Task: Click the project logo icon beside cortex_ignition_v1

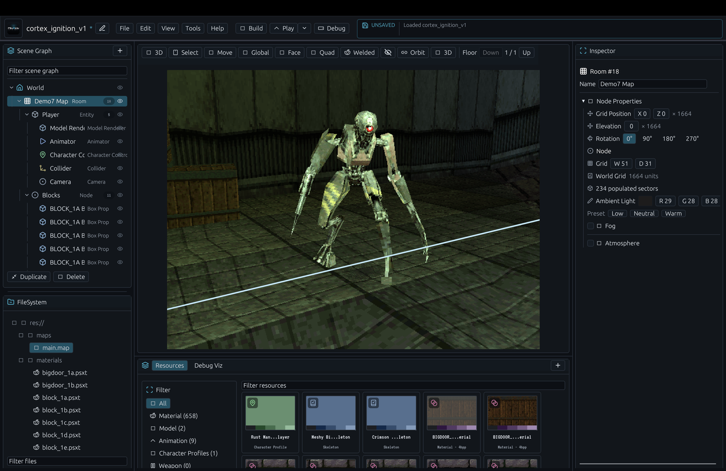Action: (x=14, y=28)
